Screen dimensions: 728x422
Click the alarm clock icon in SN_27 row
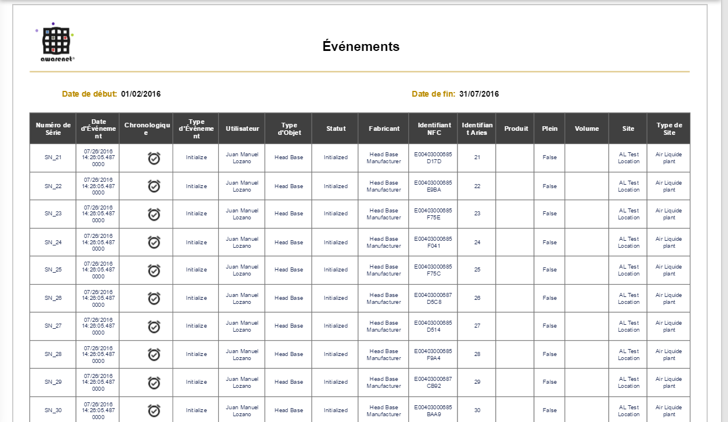154,326
